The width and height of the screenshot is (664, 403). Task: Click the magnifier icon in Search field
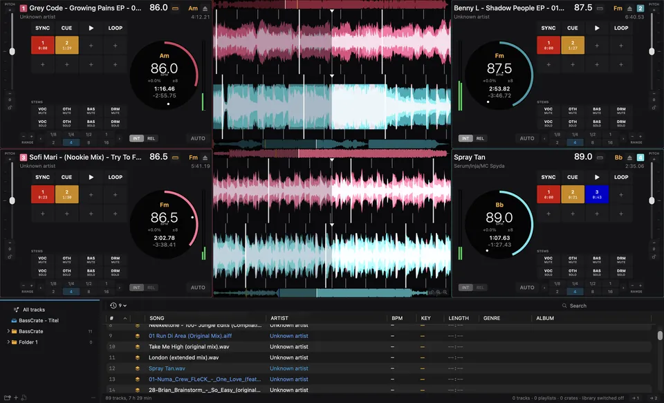564,306
